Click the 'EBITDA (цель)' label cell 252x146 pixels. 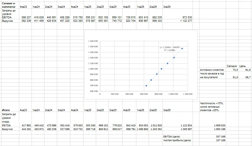pos(178,137)
